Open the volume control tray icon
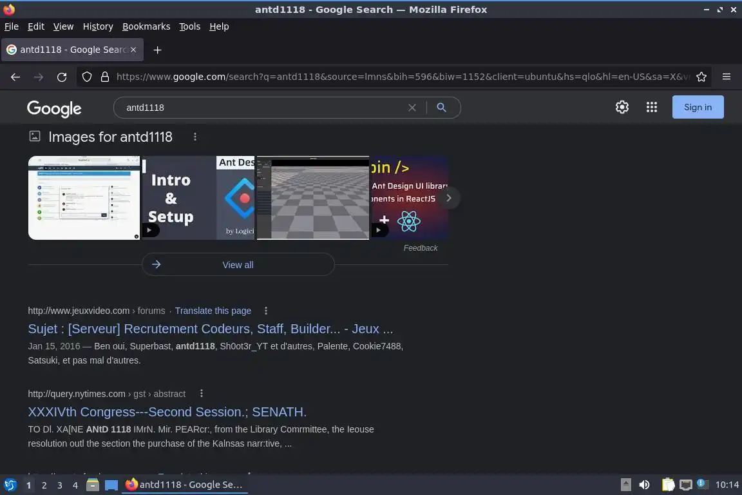This screenshot has height=495, width=742. click(x=644, y=485)
